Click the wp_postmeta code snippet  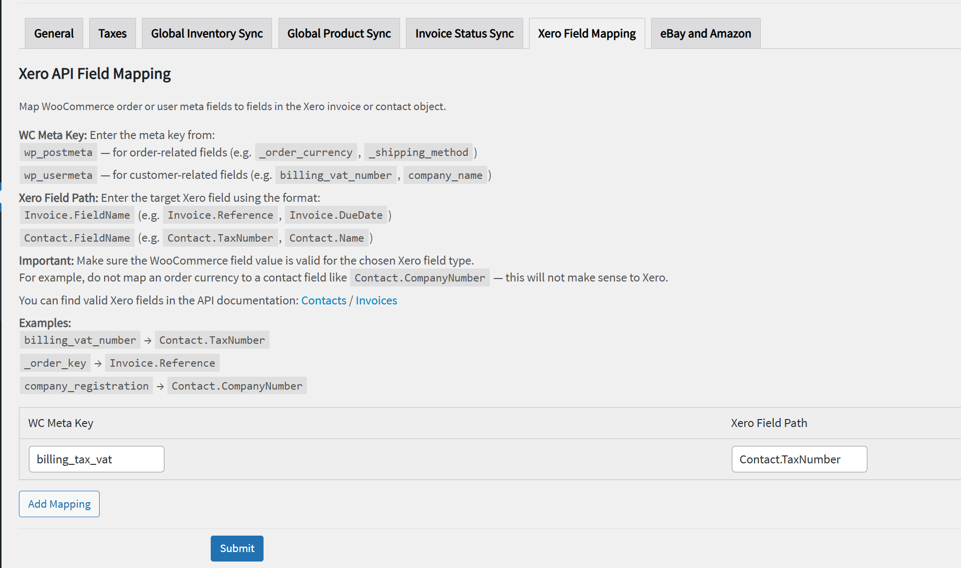click(58, 152)
